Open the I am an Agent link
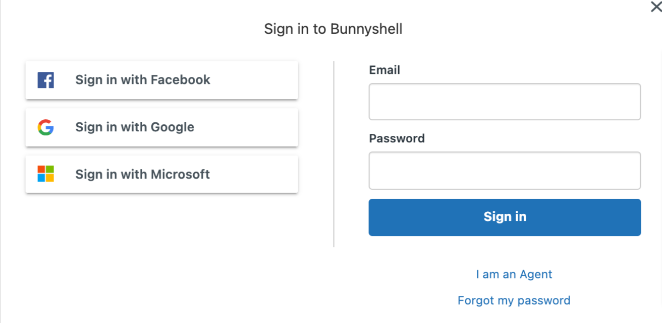 click(x=514, y=274)
